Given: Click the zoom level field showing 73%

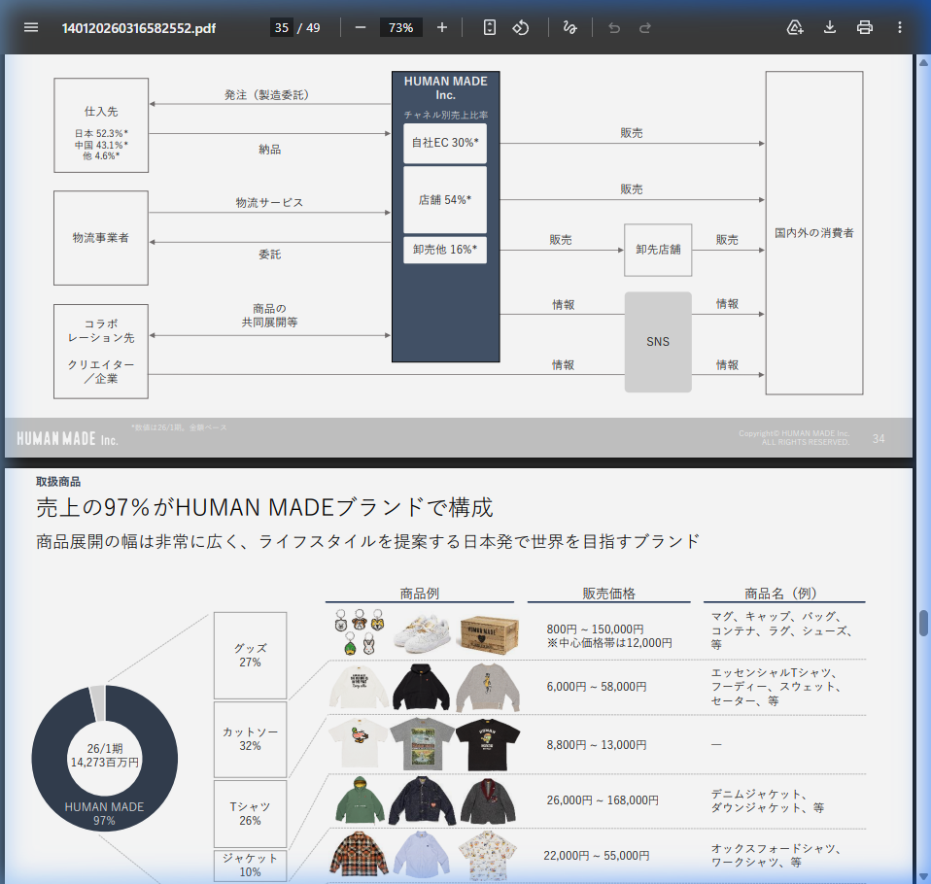Looking at the screenshot, I should click(400, 27).
